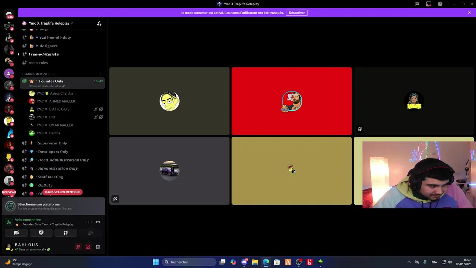The width and height of the screenshot is (476, 268).
Task: Open Windows Start menu
Action: [x=156, y=262]
